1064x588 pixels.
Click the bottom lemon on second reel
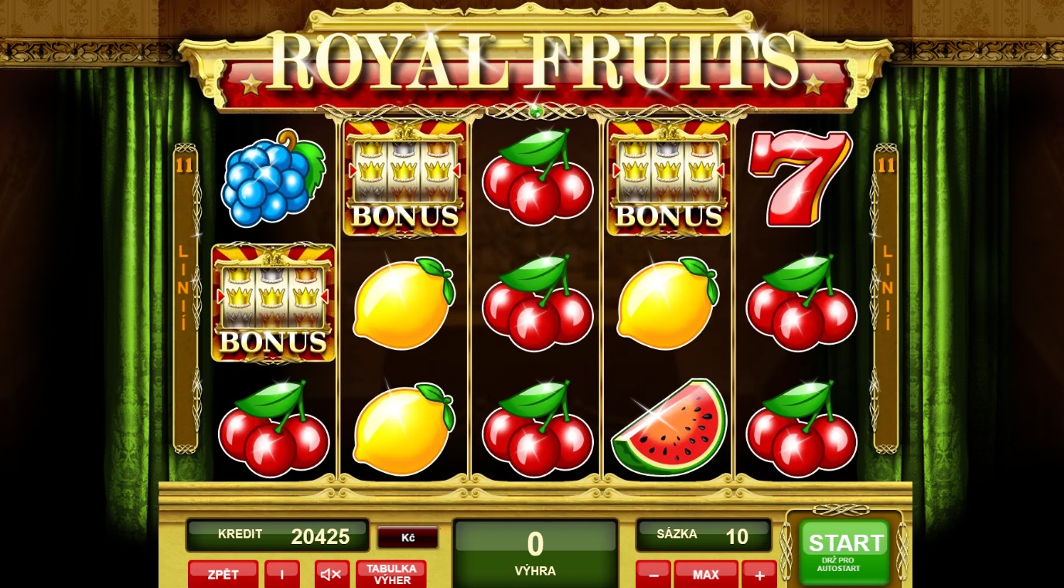pyautogui.click(x=404, y=429)
